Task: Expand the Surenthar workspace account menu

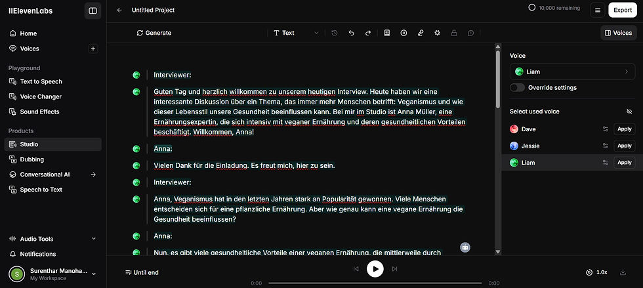Action: coord(52,274)
